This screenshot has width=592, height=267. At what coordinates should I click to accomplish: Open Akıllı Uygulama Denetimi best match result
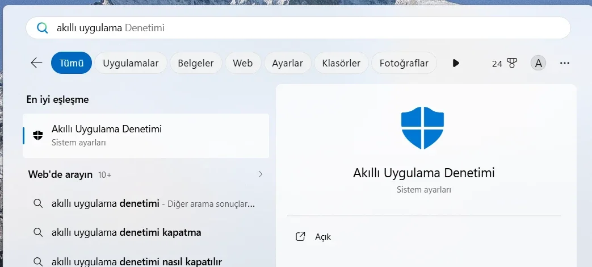click(x=146, y=136)
